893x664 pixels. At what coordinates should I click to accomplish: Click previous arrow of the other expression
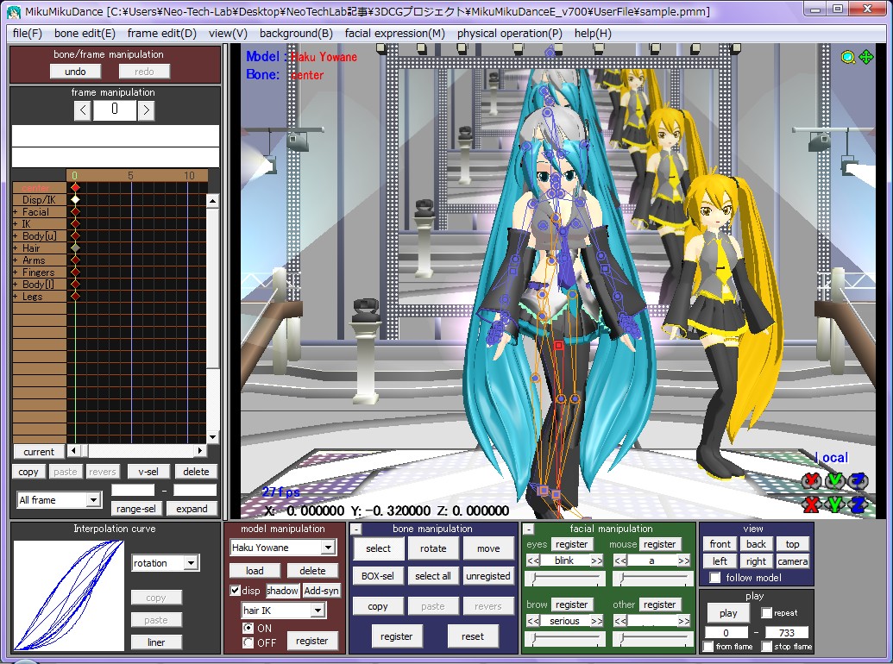point(620,622)
